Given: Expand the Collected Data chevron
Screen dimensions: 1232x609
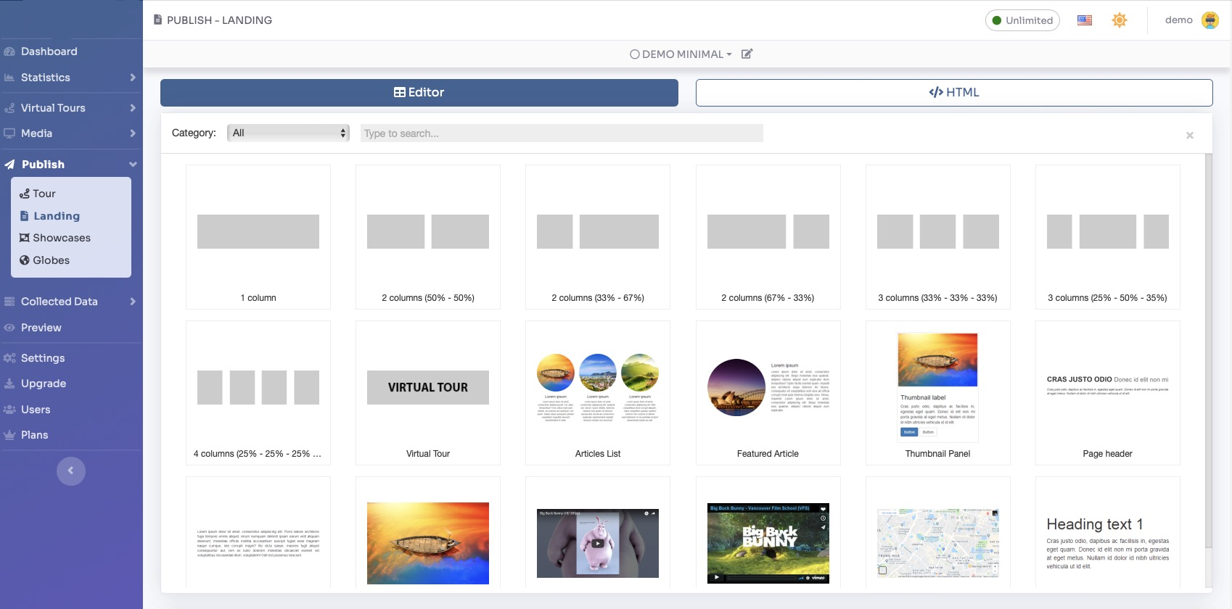Looking at the screenshot, I should tap(133, 302).
